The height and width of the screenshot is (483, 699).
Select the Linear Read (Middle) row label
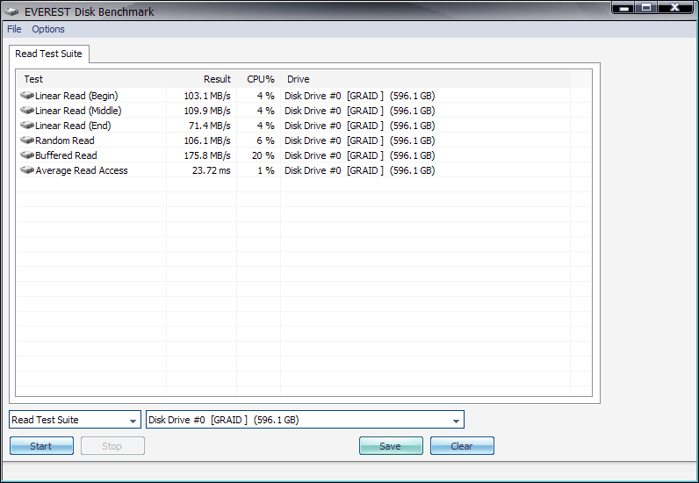[78, 111]
